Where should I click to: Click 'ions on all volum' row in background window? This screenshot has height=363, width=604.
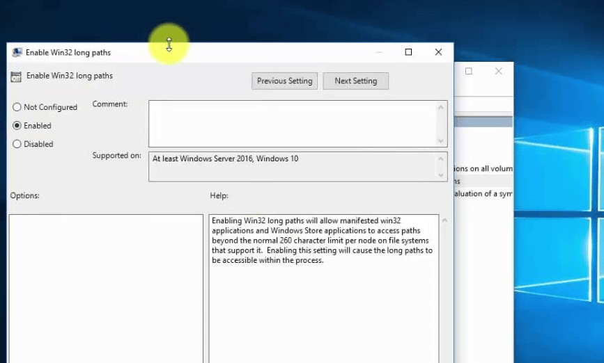pos(483,168)
